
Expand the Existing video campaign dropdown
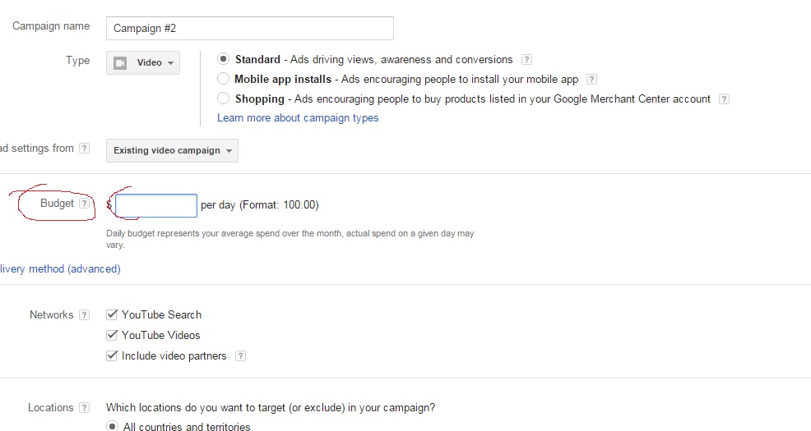click(172, 150)
